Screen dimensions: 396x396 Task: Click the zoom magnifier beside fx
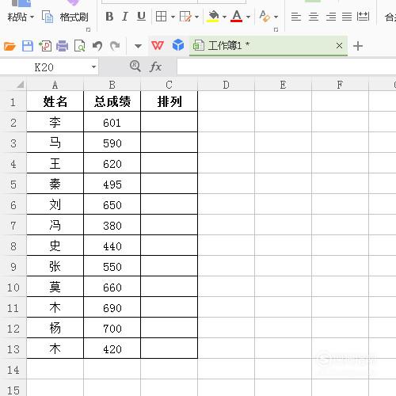(x=135, y=66)
